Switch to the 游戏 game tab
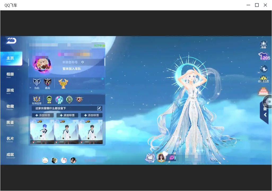The height and width of the screenshot is (191, 272). (x=10, y=91)
